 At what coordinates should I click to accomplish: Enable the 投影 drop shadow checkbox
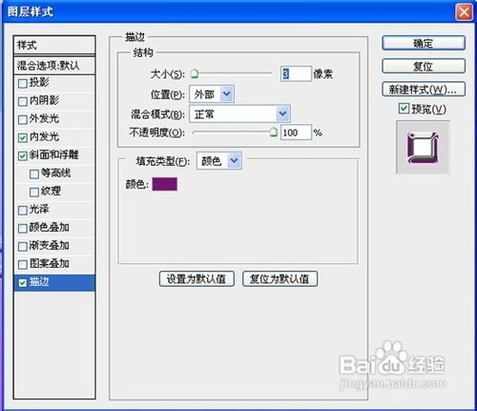tap(23, 84)
